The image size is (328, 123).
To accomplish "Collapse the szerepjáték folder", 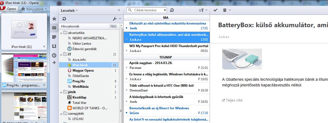I will [x=61, y=114].
